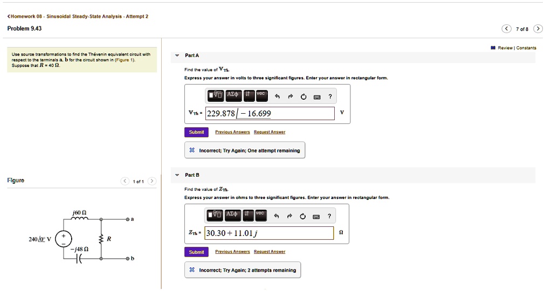Open the math templates tool in Part A
This screenshot has height=291, width=545.
216,96
